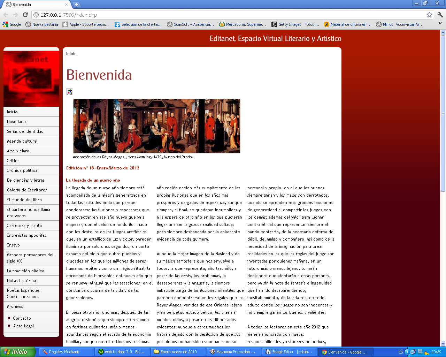Viewport: 446px width, 357px height.
Task: Click the Adoración de los Reyes Magos painting
Action: coord(157,126)
